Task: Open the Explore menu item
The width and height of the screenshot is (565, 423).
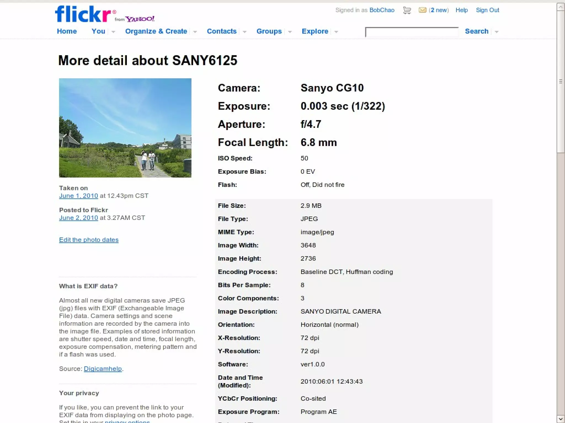Action: 315,31
